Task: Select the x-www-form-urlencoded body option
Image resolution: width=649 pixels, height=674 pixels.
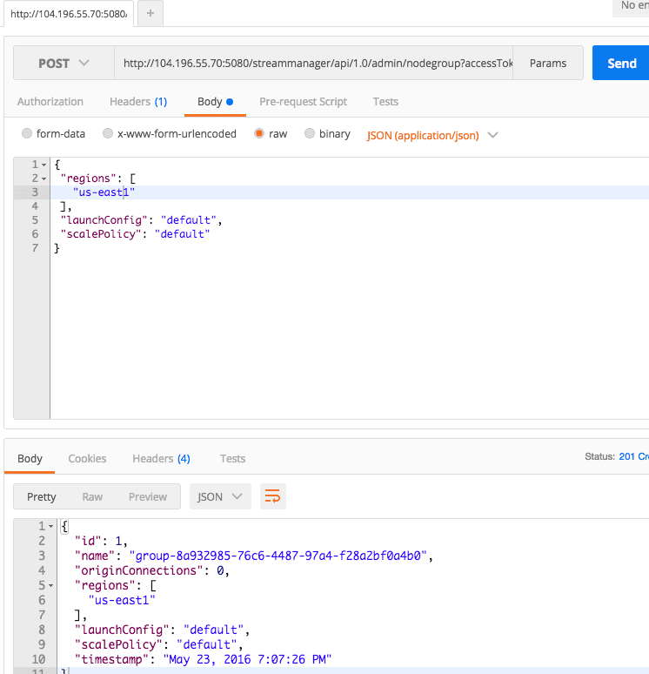Action: 108,134
